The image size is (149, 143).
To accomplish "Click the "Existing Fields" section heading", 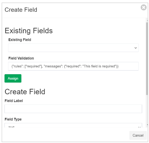I will point(28,31).
